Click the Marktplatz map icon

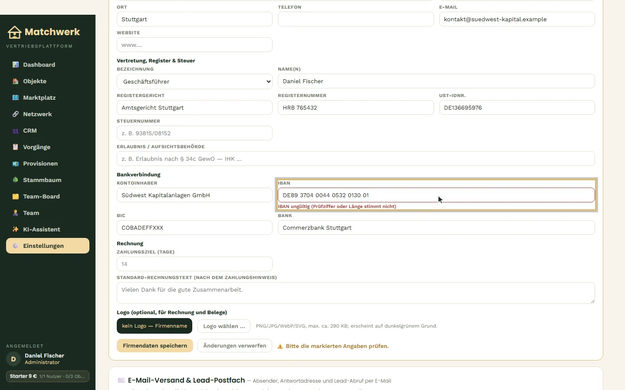point(16,97)
